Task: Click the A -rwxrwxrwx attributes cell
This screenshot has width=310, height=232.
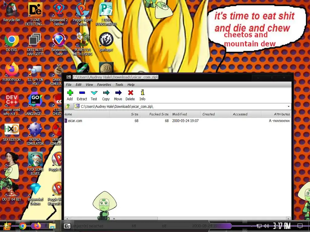Action: tap(279, 121)
